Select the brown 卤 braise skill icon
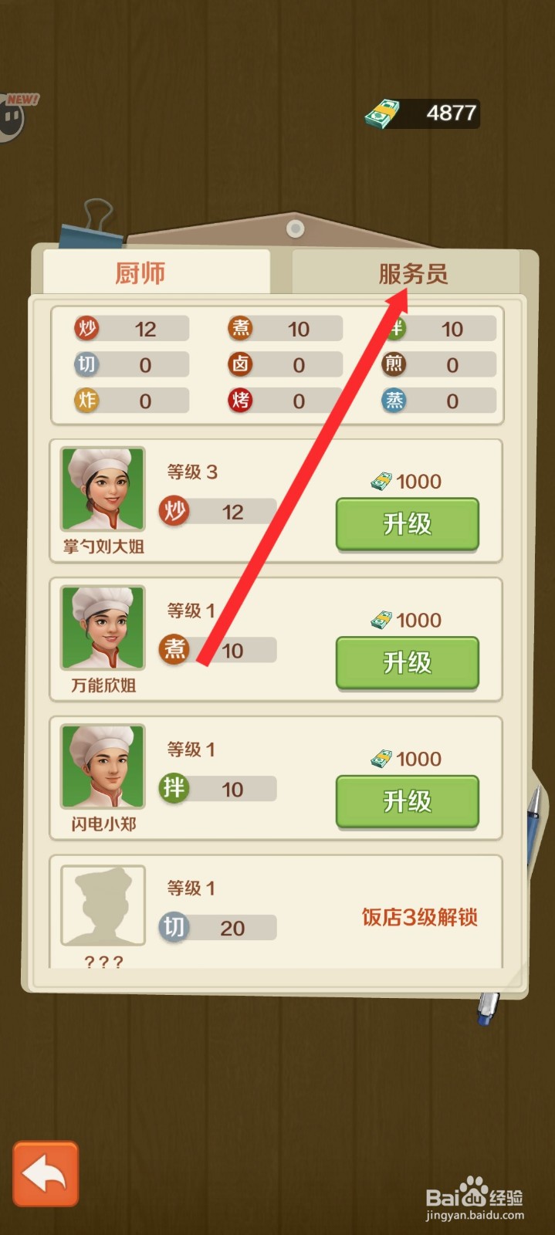The image size is (555, 1235). pyautogui.click(x=240, y=364)
